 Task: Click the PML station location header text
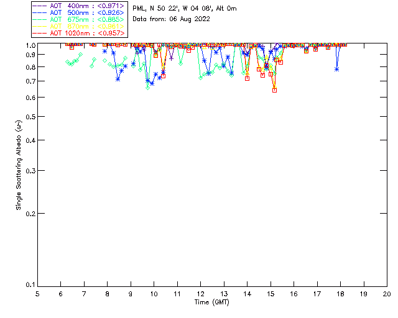tap(185, 9)
